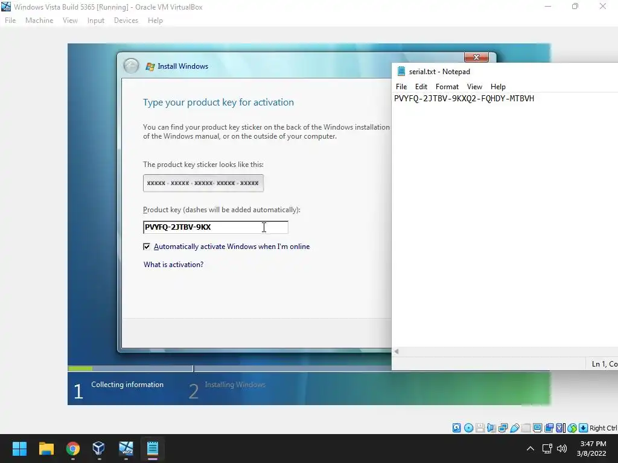This screenshot has height=463, width=618.
Task: Click the serial.txt Notepad document icon
Action: tap(401, 71)
